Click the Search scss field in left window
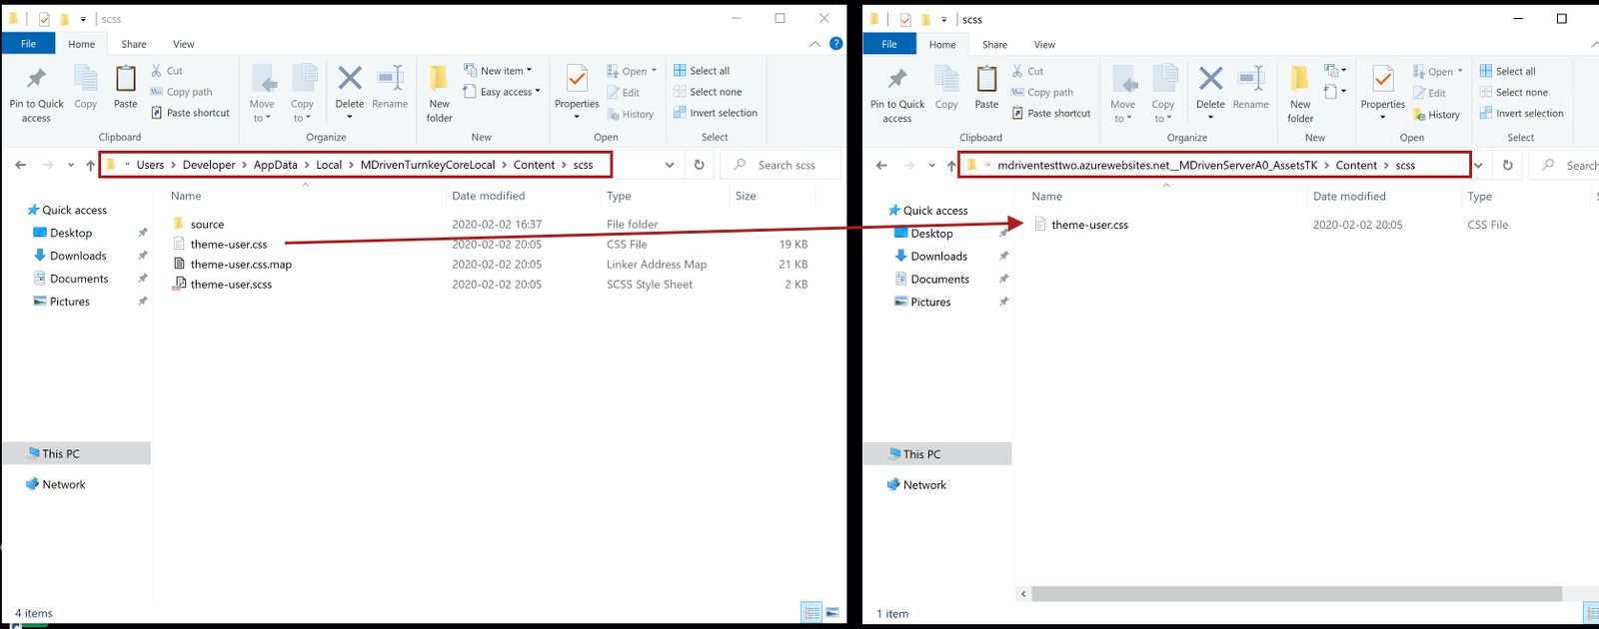 (780, 165)
